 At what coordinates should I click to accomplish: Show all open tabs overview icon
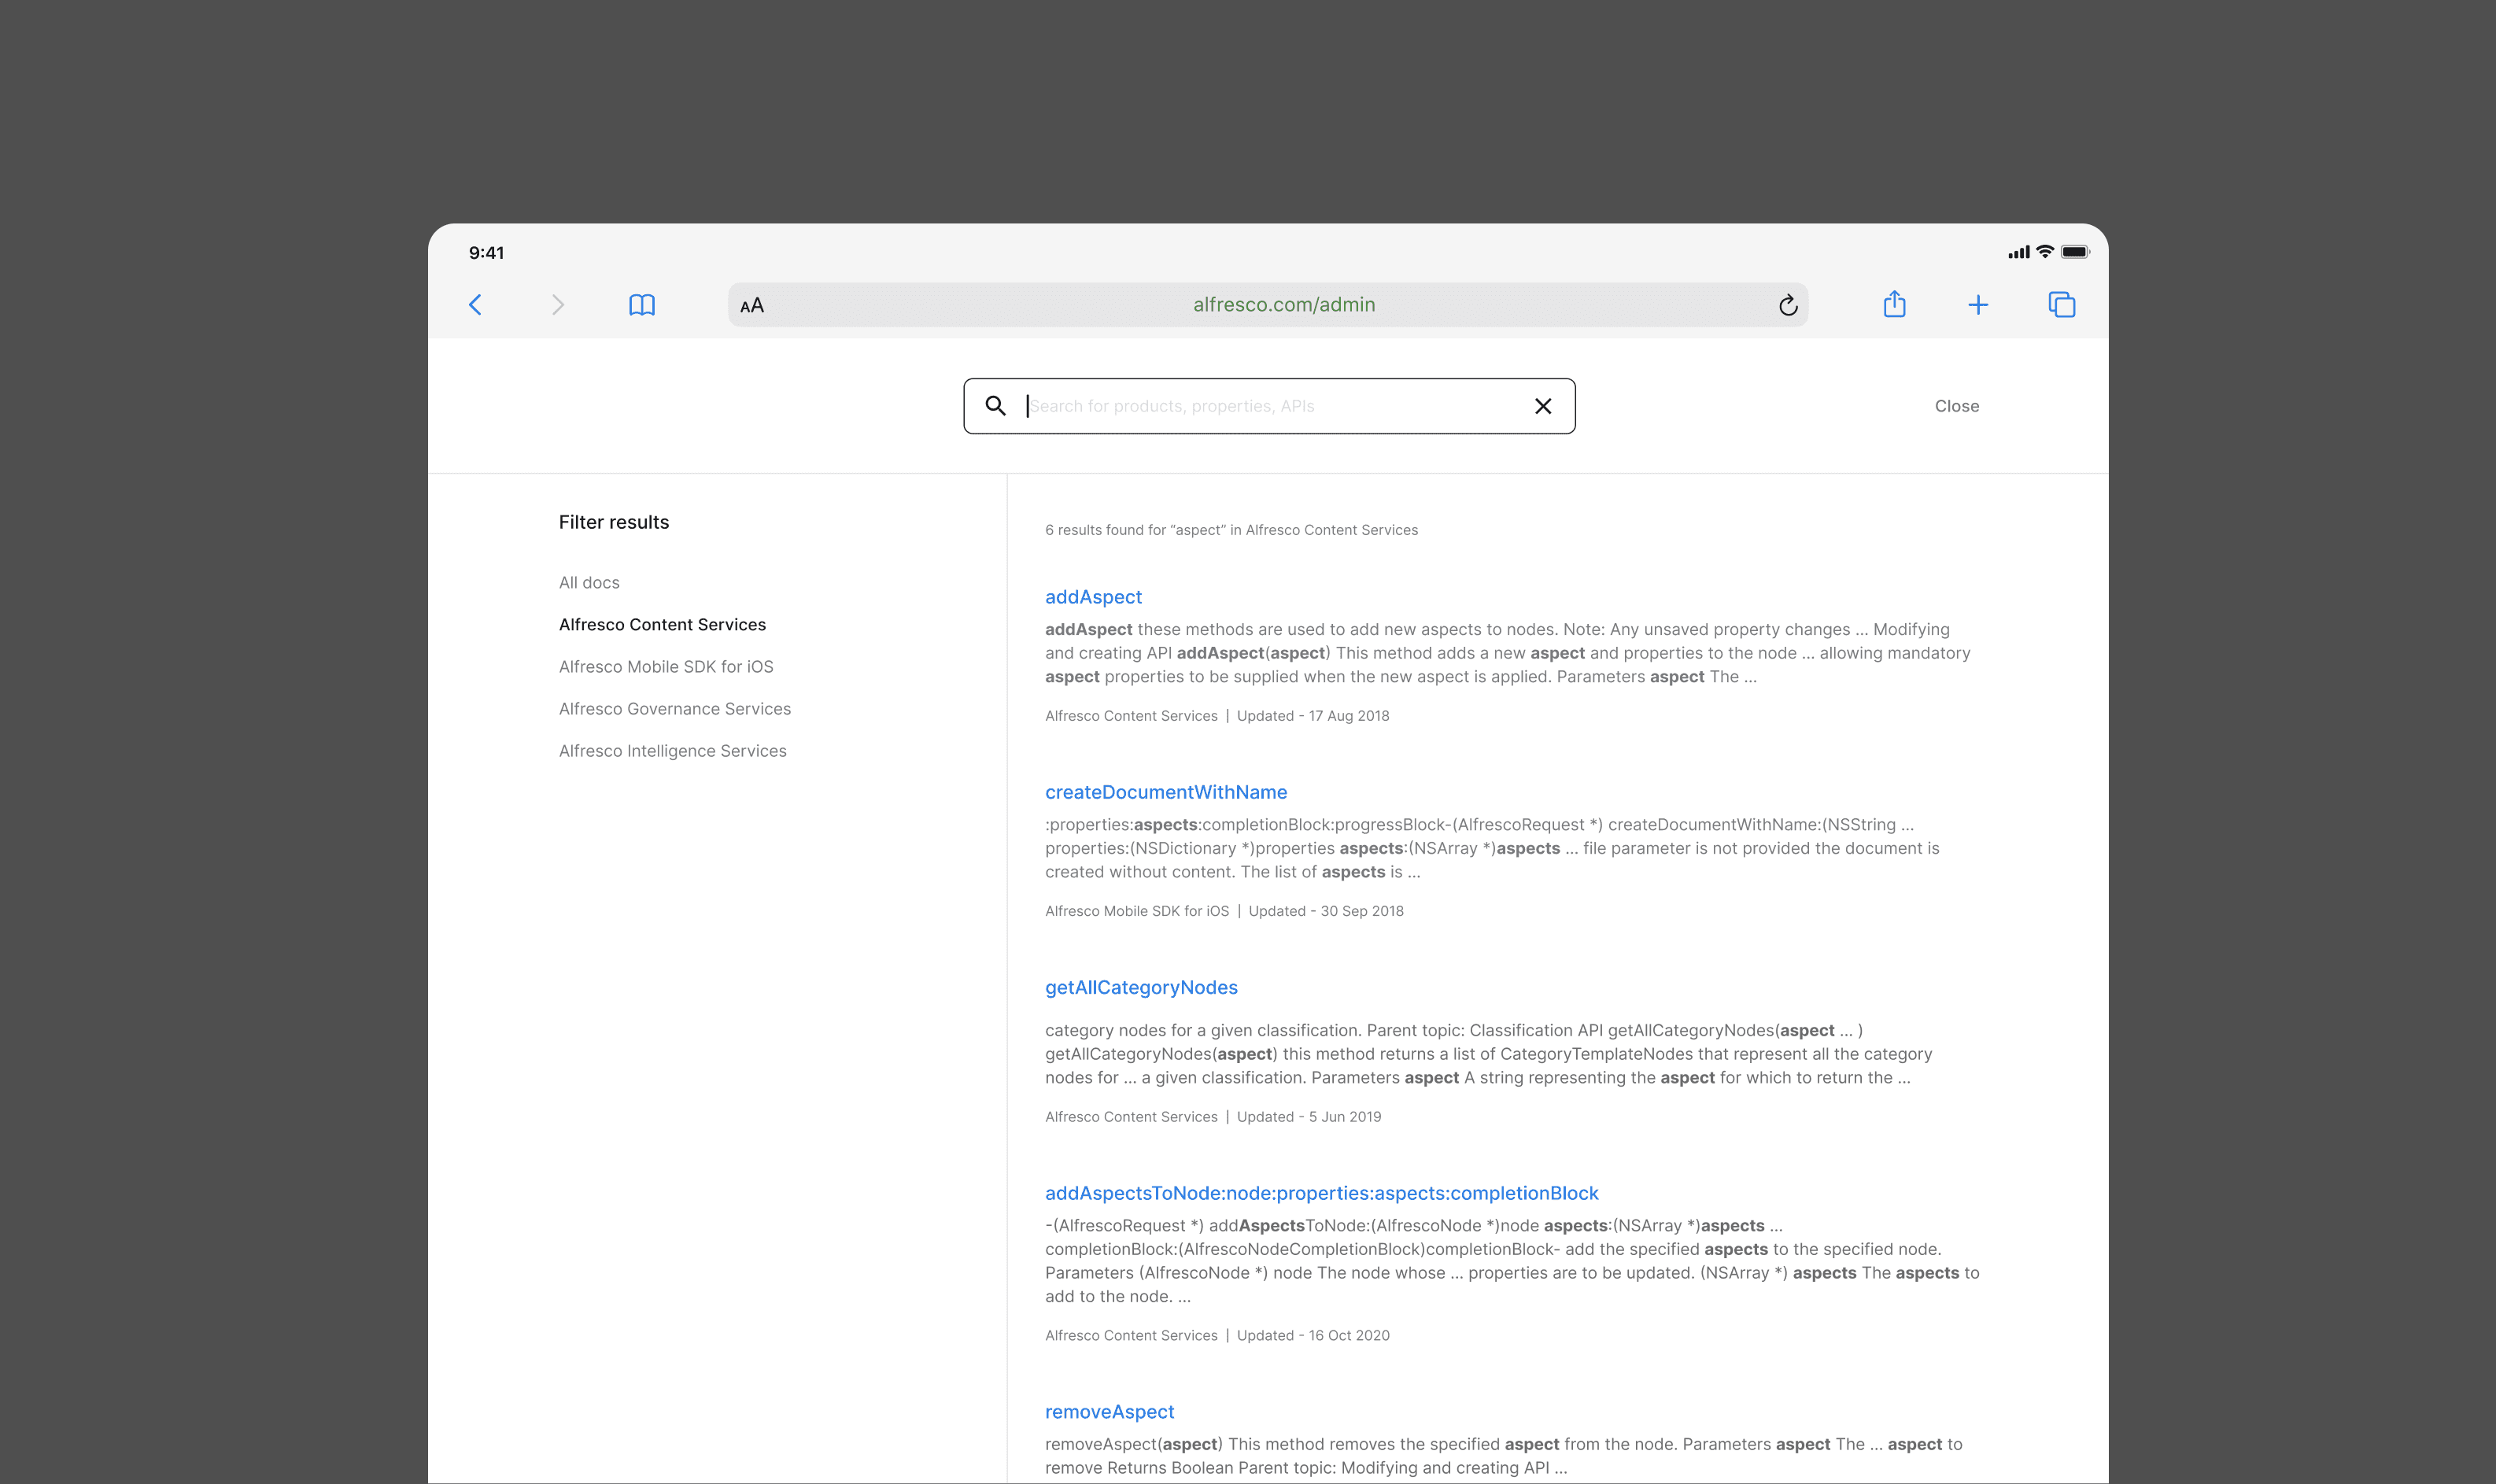[x=2062, y=305]
